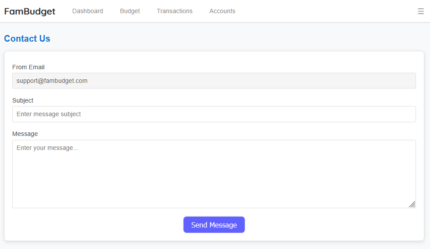Click inside the Message text area

[214, 175]
